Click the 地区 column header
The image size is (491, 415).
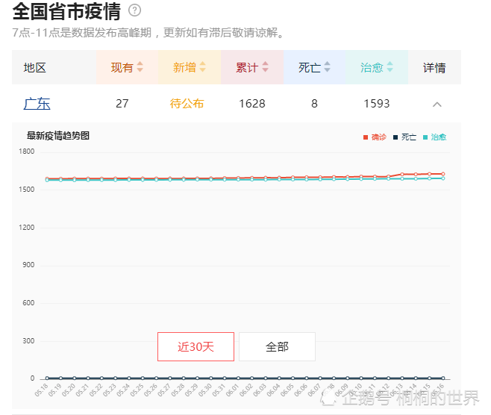(35, 68)
